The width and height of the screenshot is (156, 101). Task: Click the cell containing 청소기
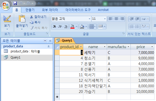(x=95, y=58)
